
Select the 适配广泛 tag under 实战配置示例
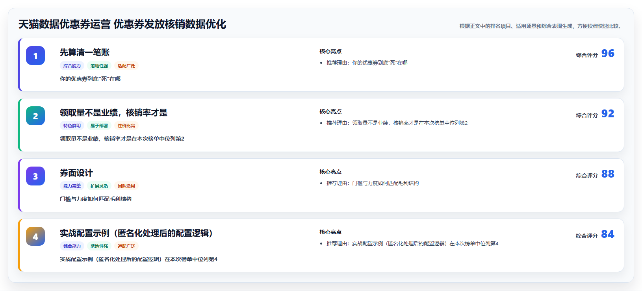pos(126,246)
